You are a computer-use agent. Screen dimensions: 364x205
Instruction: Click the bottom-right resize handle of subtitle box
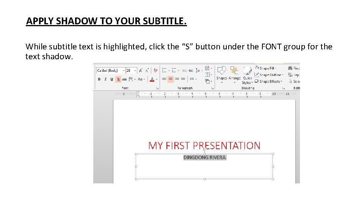(273, 179)
